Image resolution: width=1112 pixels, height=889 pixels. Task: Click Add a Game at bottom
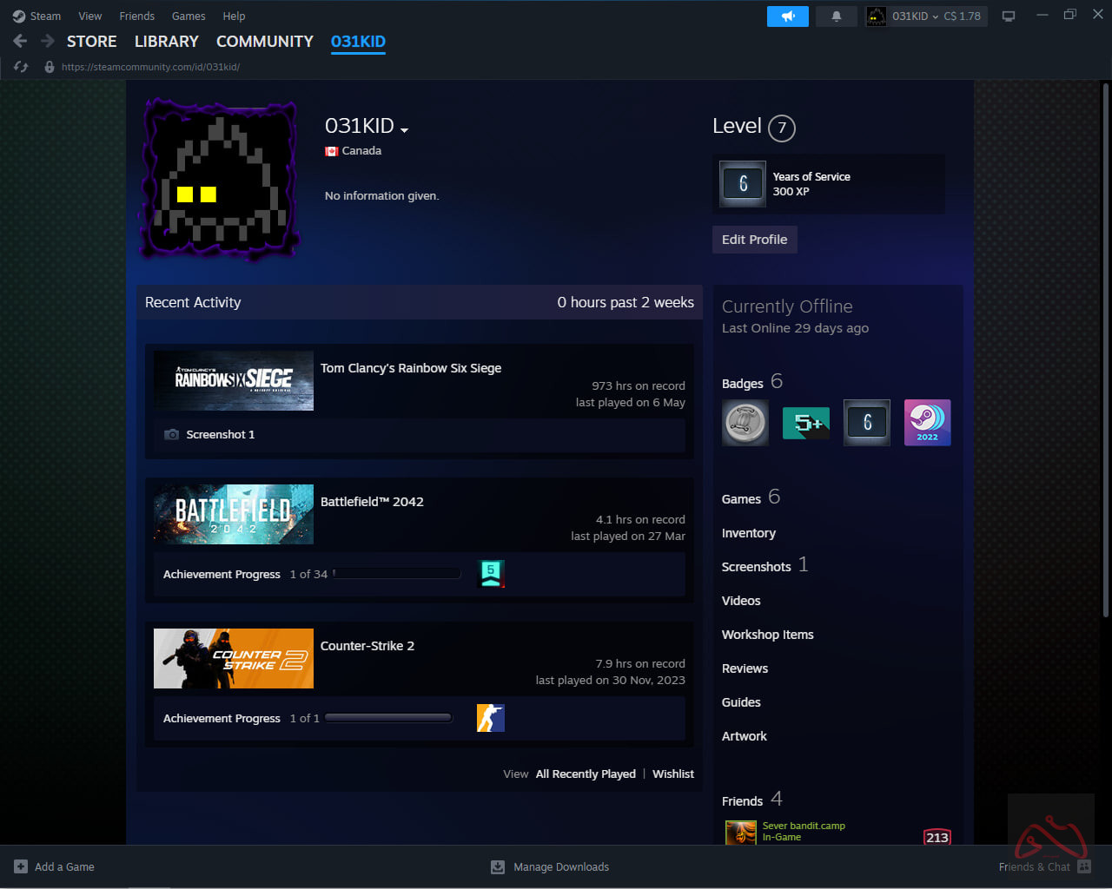[x=55, y=866]
